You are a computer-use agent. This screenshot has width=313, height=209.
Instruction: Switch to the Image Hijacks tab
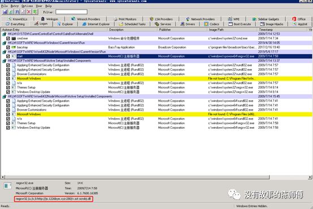pyautogui.click(x=272, y=24)
